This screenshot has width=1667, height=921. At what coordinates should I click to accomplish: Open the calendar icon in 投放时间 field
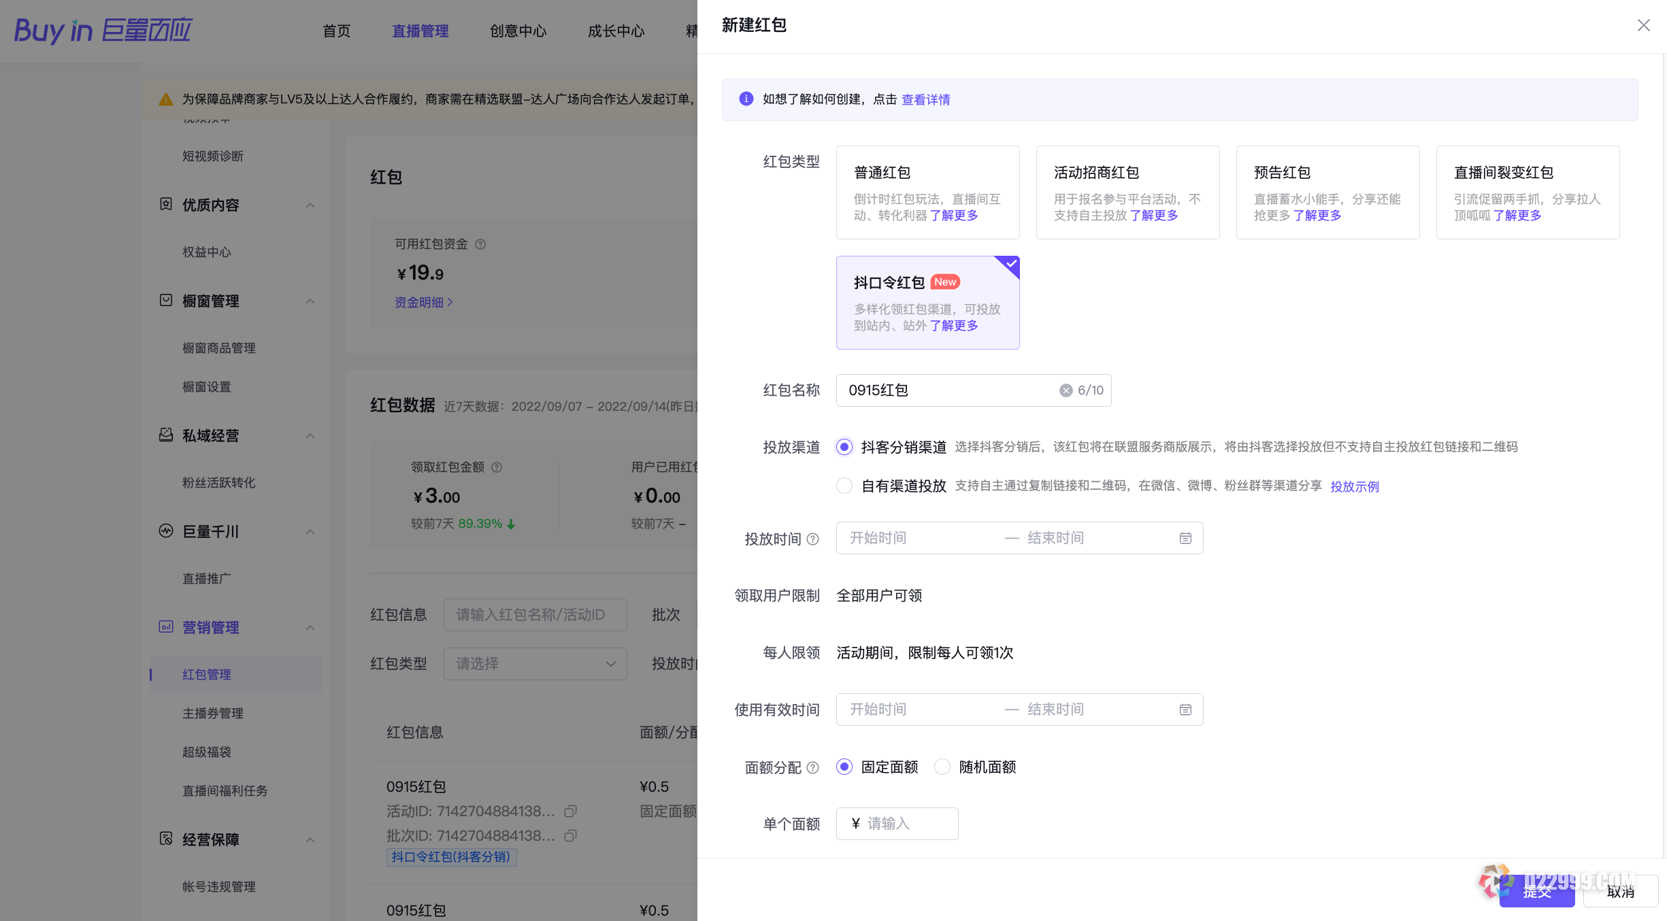(x=1185, y=538)
